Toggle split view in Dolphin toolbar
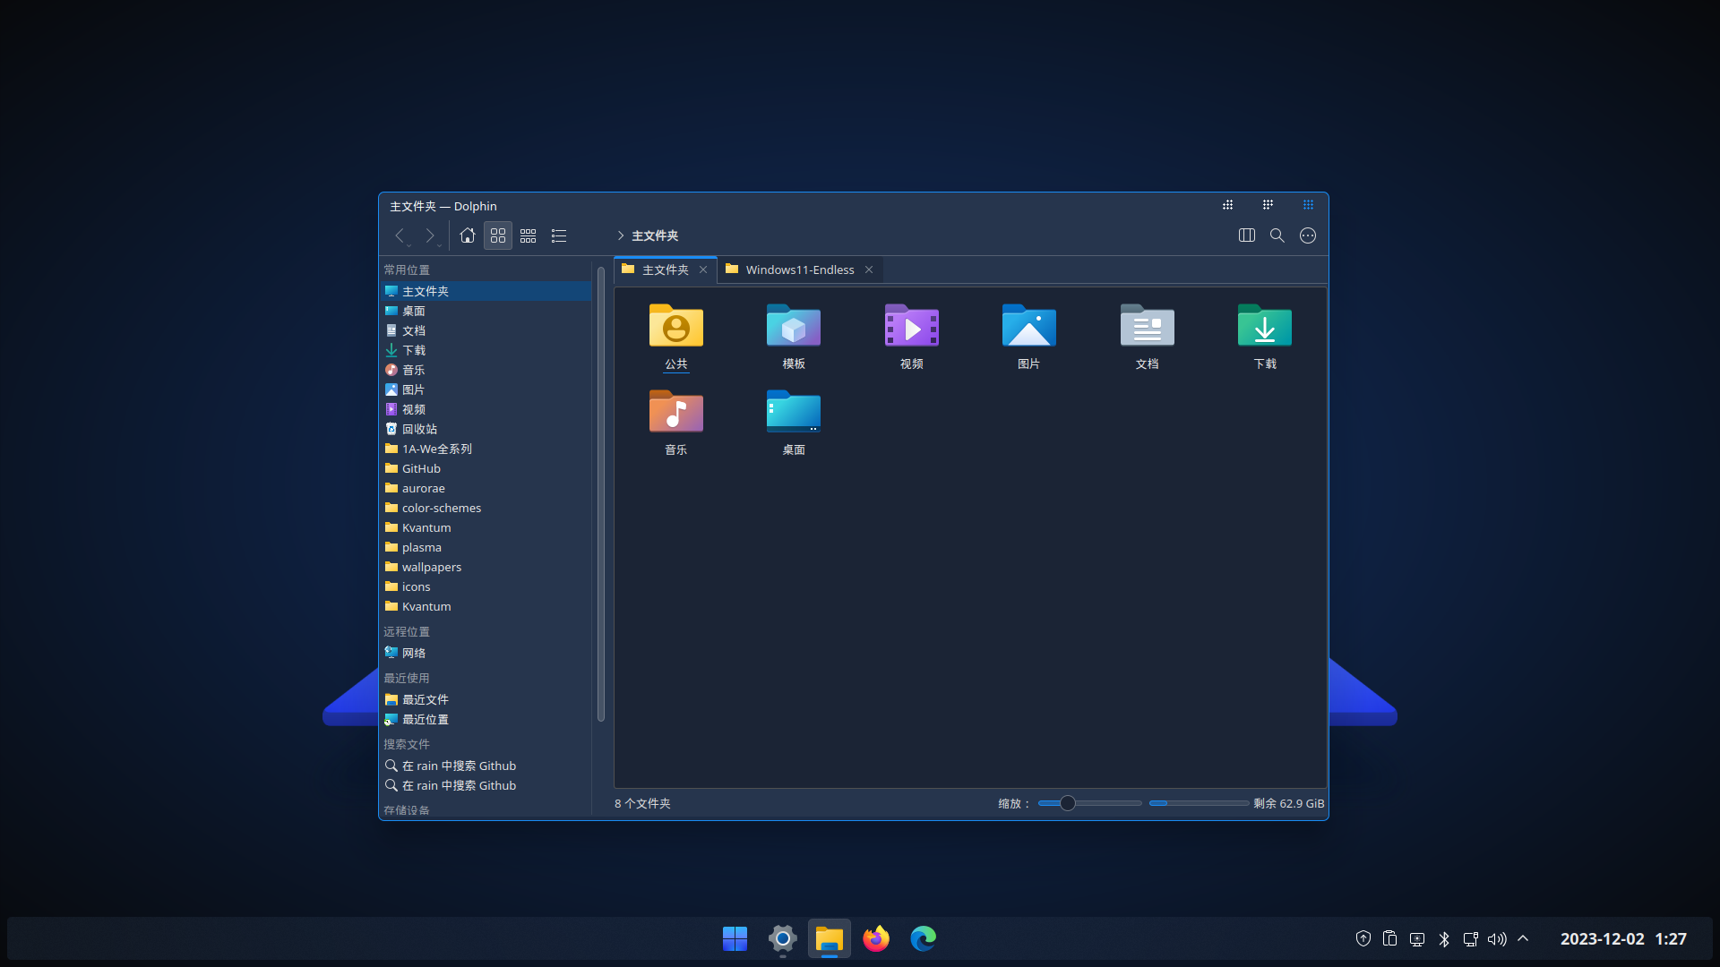1720x967 pixels. 1247,235
